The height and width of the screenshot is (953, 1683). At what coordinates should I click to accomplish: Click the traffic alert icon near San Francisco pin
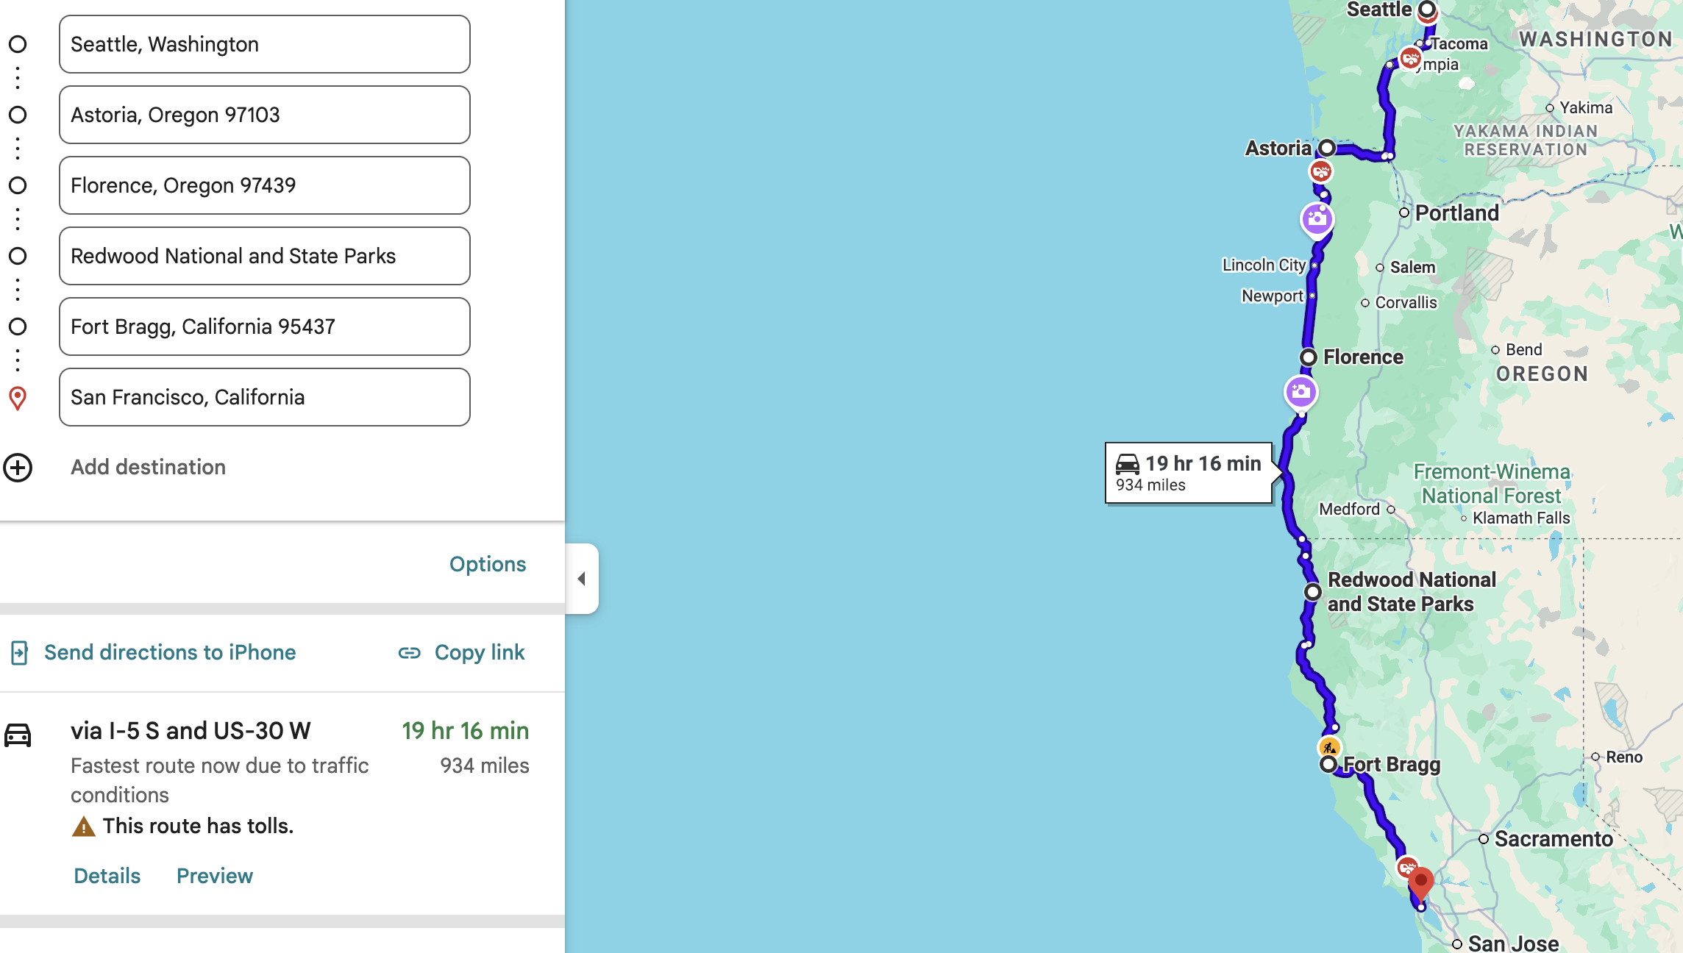click(1407, 868)
